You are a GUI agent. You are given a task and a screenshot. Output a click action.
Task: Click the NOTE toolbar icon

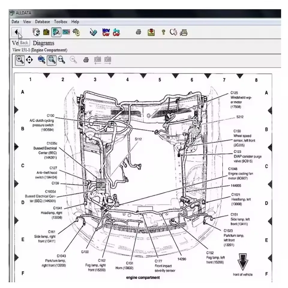point(151,32)
